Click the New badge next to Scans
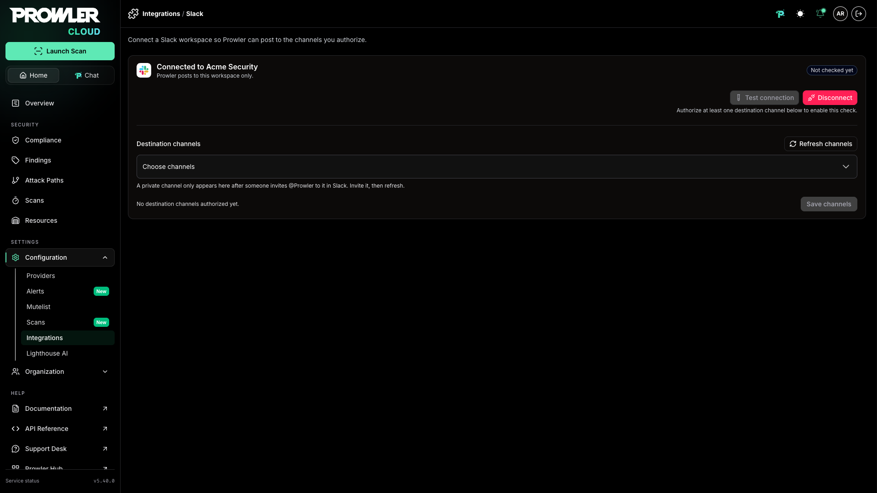877x493 pixels. click(x=101, y=322)
